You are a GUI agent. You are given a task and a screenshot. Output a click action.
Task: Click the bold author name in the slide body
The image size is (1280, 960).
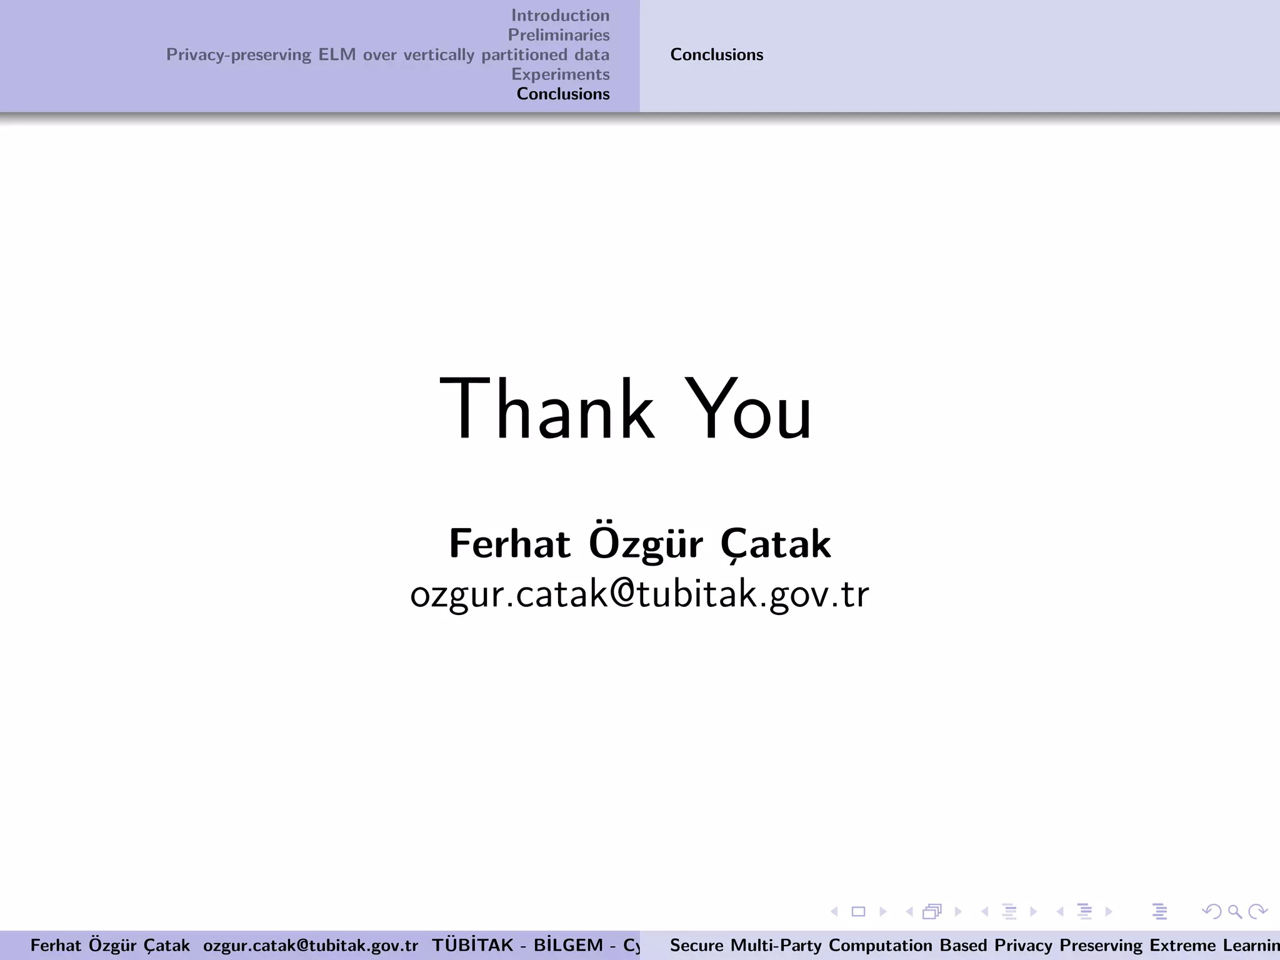click(640, 542)
